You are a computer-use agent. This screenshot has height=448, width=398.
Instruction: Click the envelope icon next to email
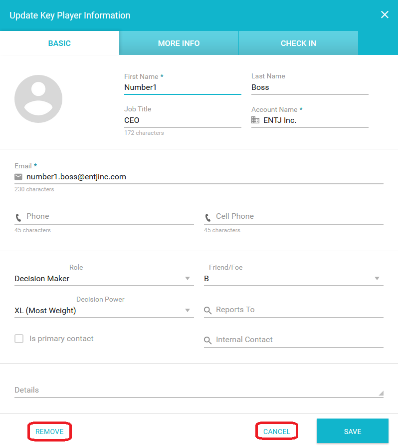click(x=18, y=177)
